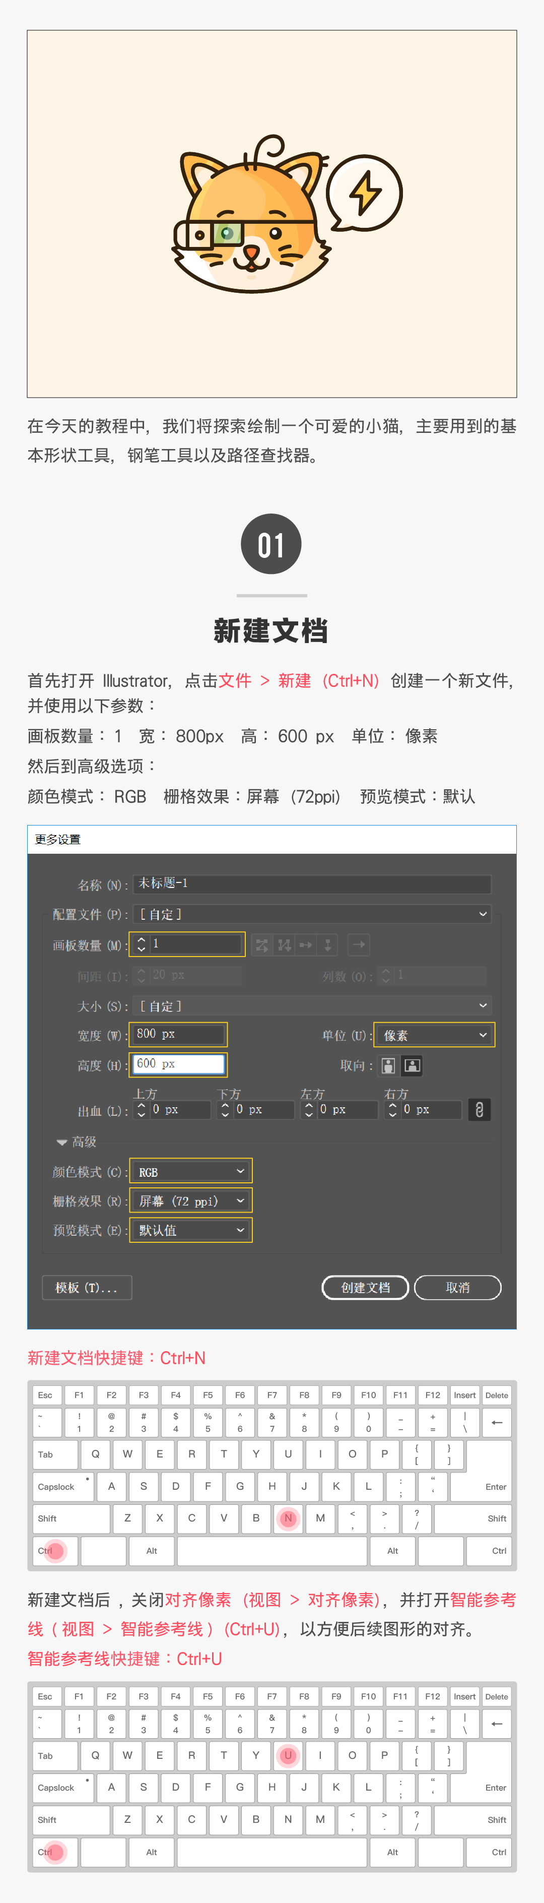
Task: Toggle the bleed chain link button
Action: pos(479,1110)
